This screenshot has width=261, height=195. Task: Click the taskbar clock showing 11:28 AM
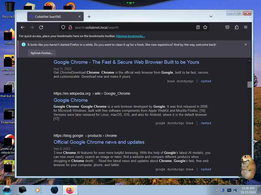click(248, 190)
